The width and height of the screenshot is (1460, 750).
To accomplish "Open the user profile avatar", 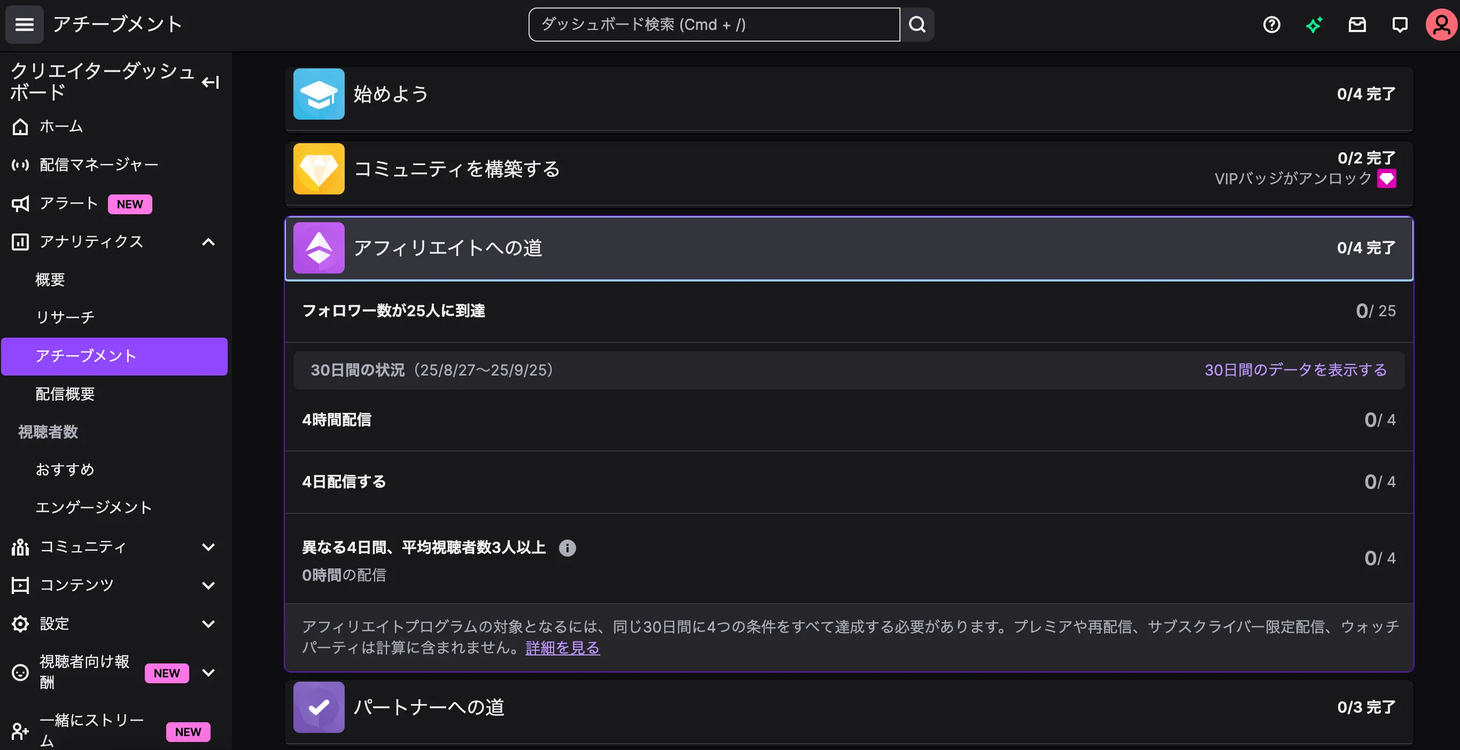I will pyautogui.click(x=1441, y=25).
